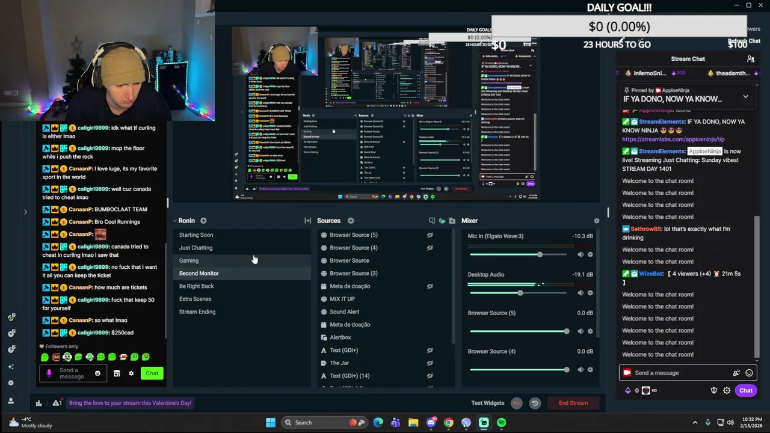This screenshot has width=770, height=433.
Task: Open Streamlabs settings gear in sidebar
Action: click(11, 382)
